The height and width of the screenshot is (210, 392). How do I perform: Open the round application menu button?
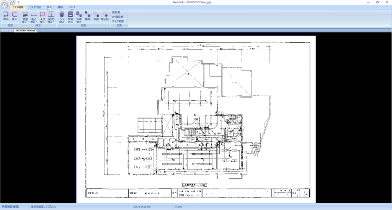point(5,4)
